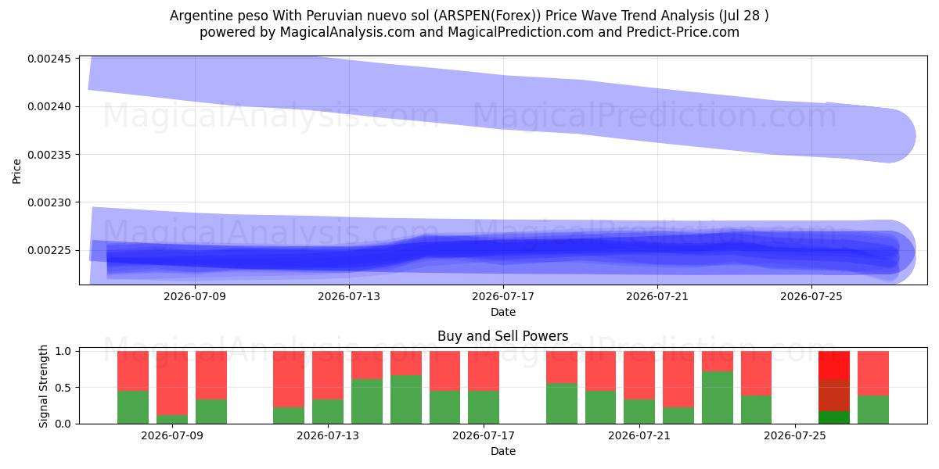Click the 'Date' label under the price chart
This screenshot has height=469, width=939.
(503, 312)
